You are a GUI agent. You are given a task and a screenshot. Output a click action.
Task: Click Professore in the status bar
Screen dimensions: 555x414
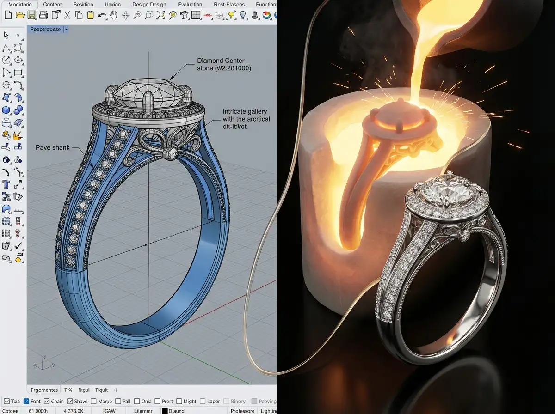(x=242, y=411)
